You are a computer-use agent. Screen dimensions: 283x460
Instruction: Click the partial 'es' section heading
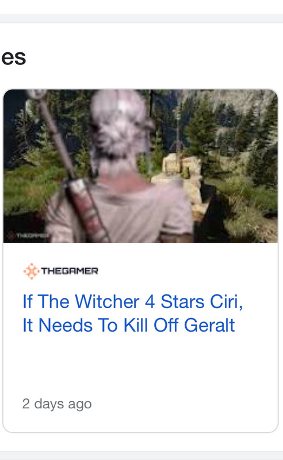[13, 58]
